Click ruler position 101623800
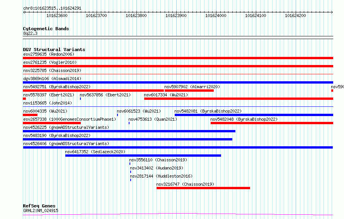This screenshot has height=219, width=344. 136,15
